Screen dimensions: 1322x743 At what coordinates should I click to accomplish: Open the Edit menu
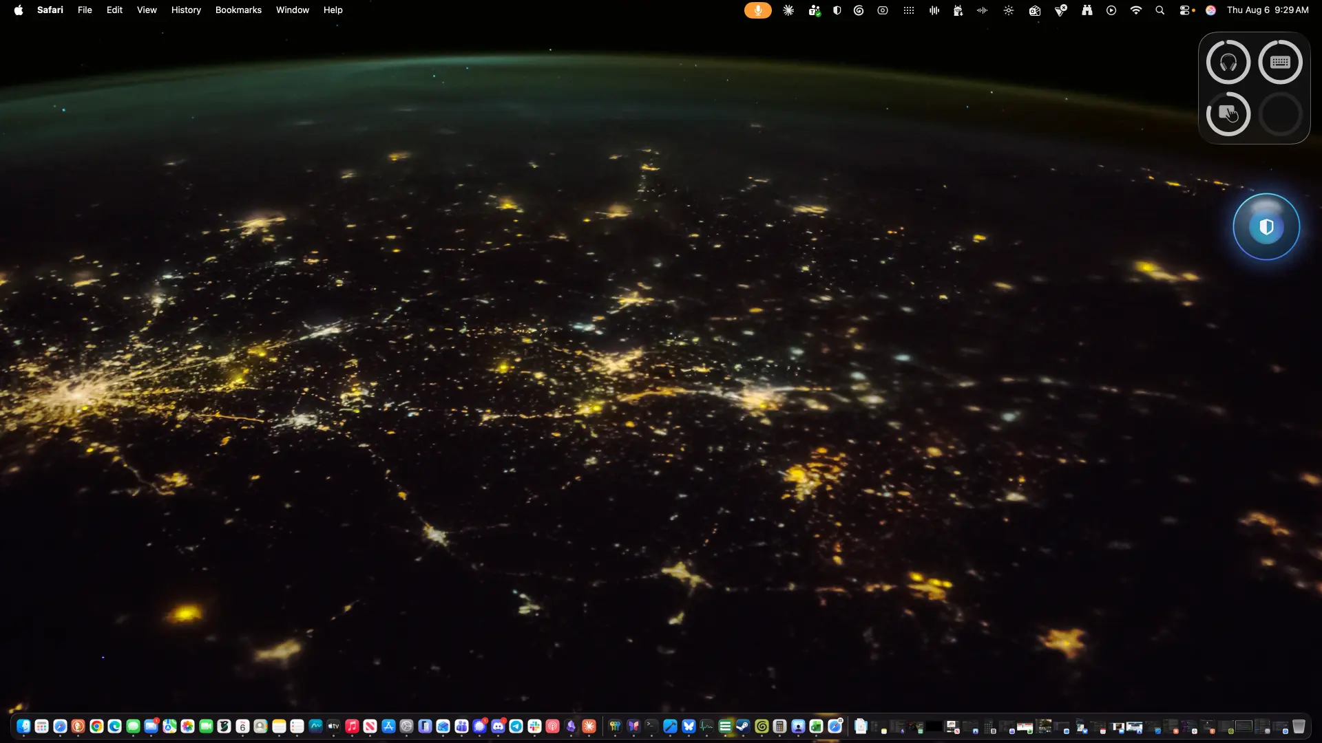pyautogui.click(x=114, y=10)
